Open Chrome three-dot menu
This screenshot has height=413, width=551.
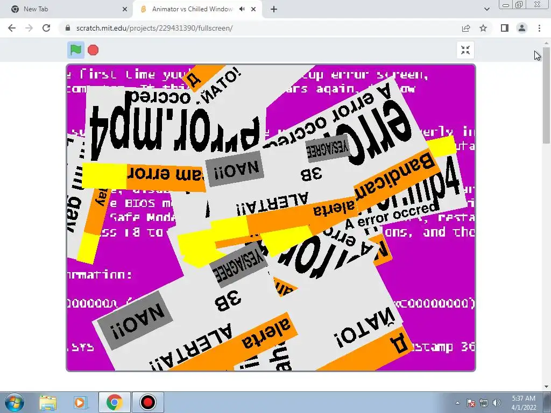click(539, 28)
